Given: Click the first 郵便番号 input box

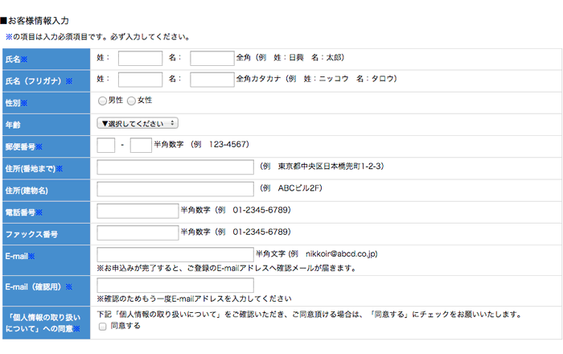Looking at the screenshot, I should [x=106, y=146].
